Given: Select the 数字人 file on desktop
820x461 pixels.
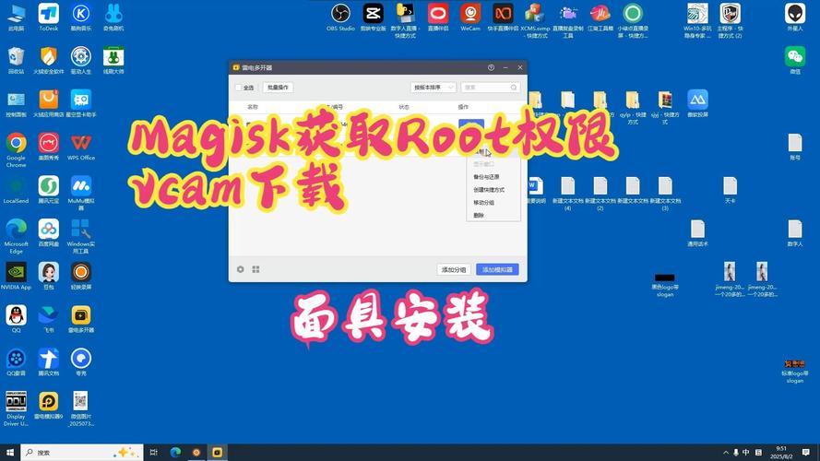Looking at the screenshot, I should (795, 233).
